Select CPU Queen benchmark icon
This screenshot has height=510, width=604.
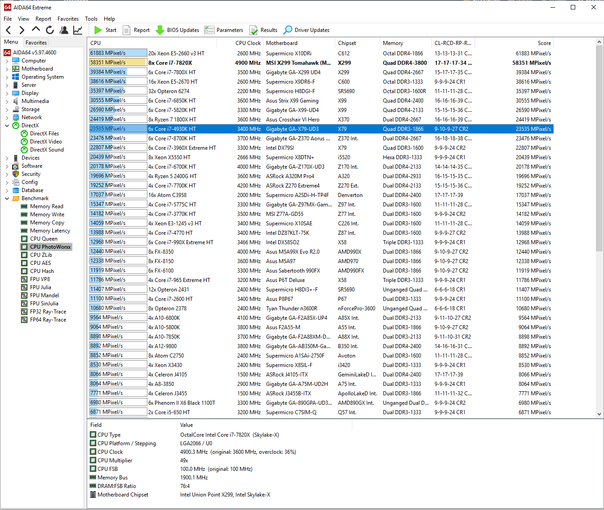pos(24,239)
